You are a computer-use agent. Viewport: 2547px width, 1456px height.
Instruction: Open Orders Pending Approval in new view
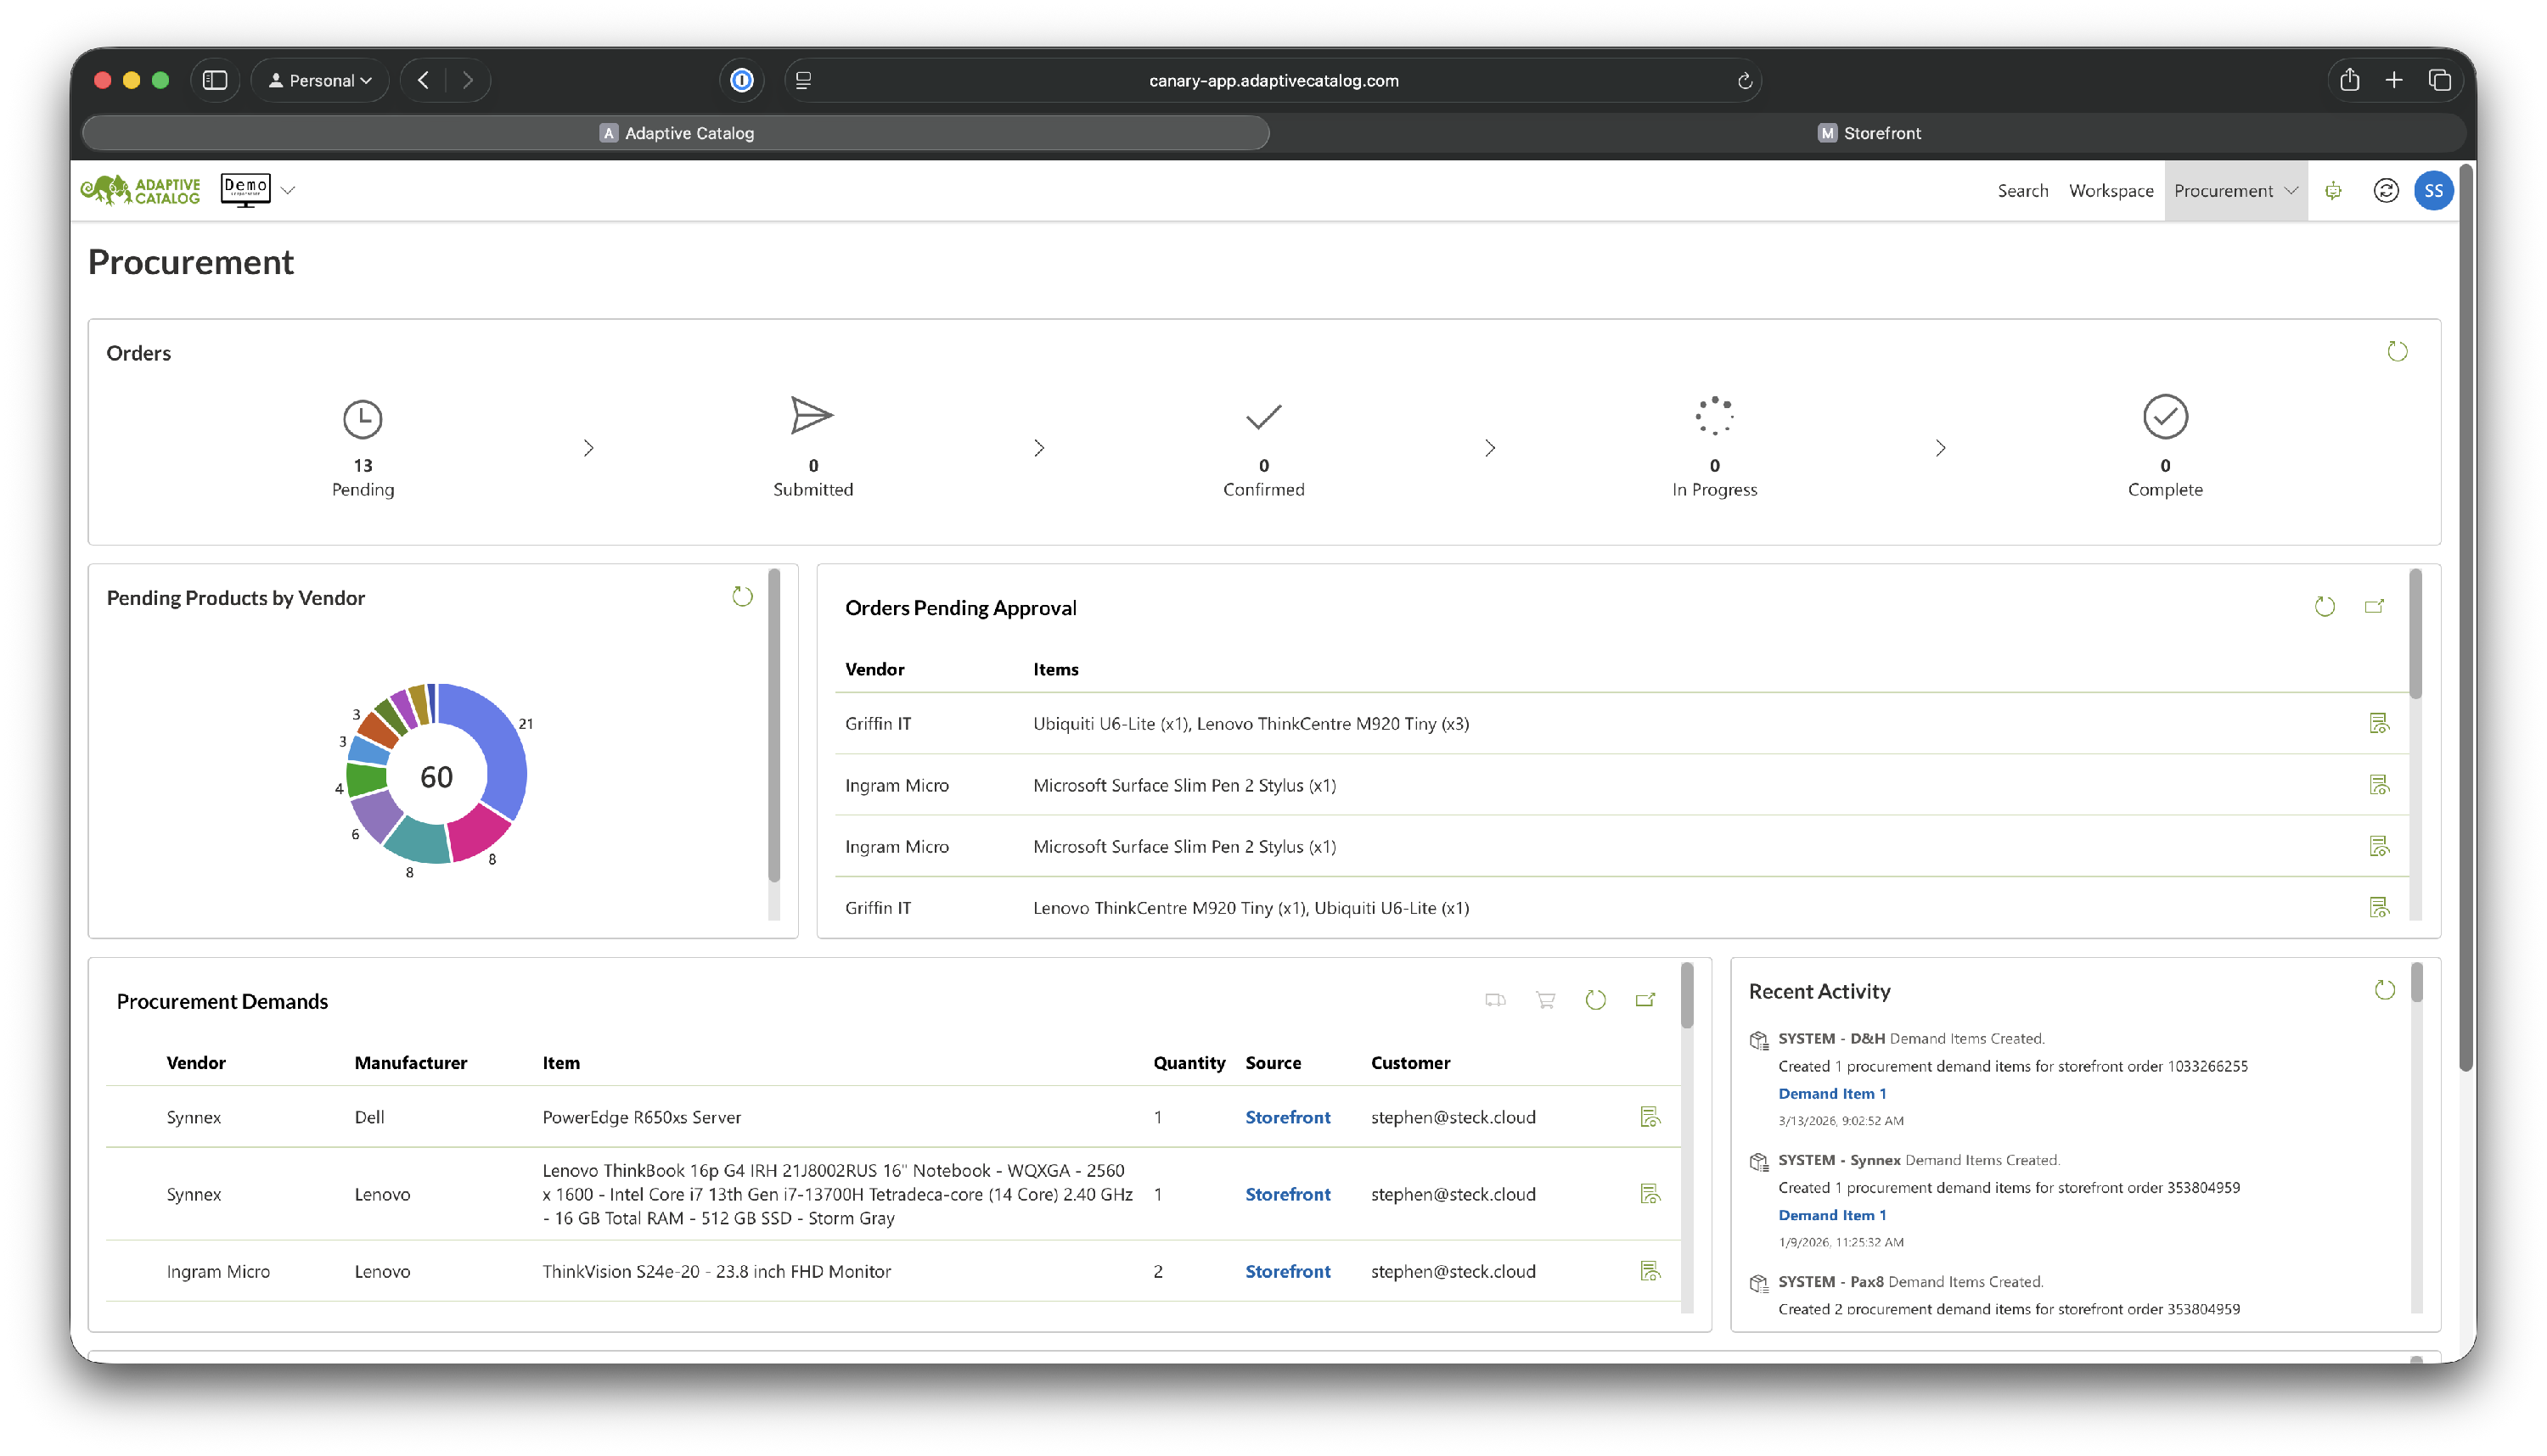coord(2374,606)
